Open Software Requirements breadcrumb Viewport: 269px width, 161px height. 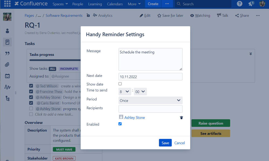point(64,16)
